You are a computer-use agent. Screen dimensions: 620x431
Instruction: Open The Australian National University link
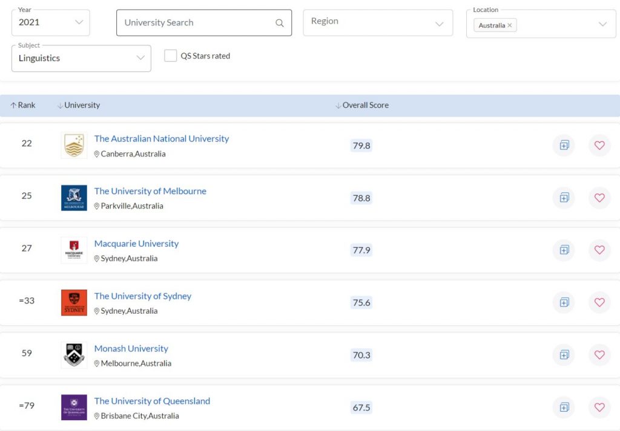(161, 138)
